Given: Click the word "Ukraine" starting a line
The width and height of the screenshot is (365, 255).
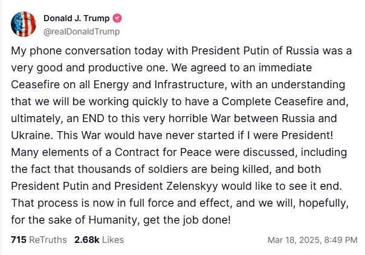Looking at the screenshot, I should click(32, 135).
